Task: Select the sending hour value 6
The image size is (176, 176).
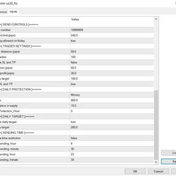Action: (72, 143)
